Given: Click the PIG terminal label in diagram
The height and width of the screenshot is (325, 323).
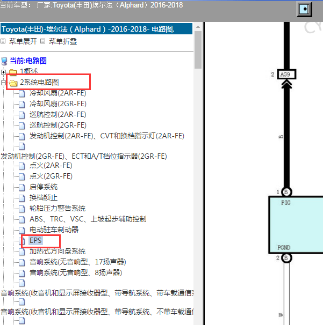Looking at the screenshot, I should 286,203.
